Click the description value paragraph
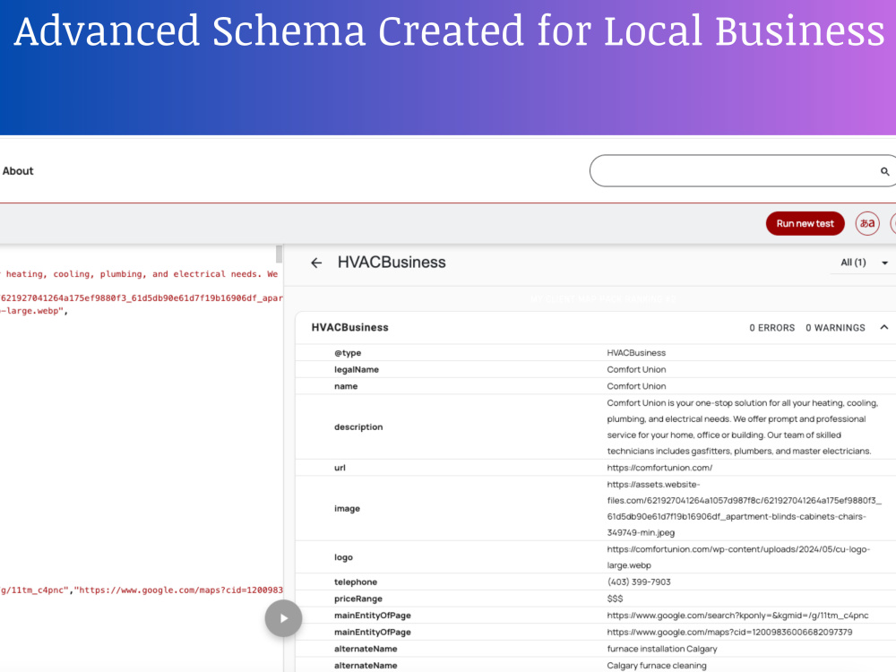The width and height of the screenshot is (896, 672). [x=742, y=426]
